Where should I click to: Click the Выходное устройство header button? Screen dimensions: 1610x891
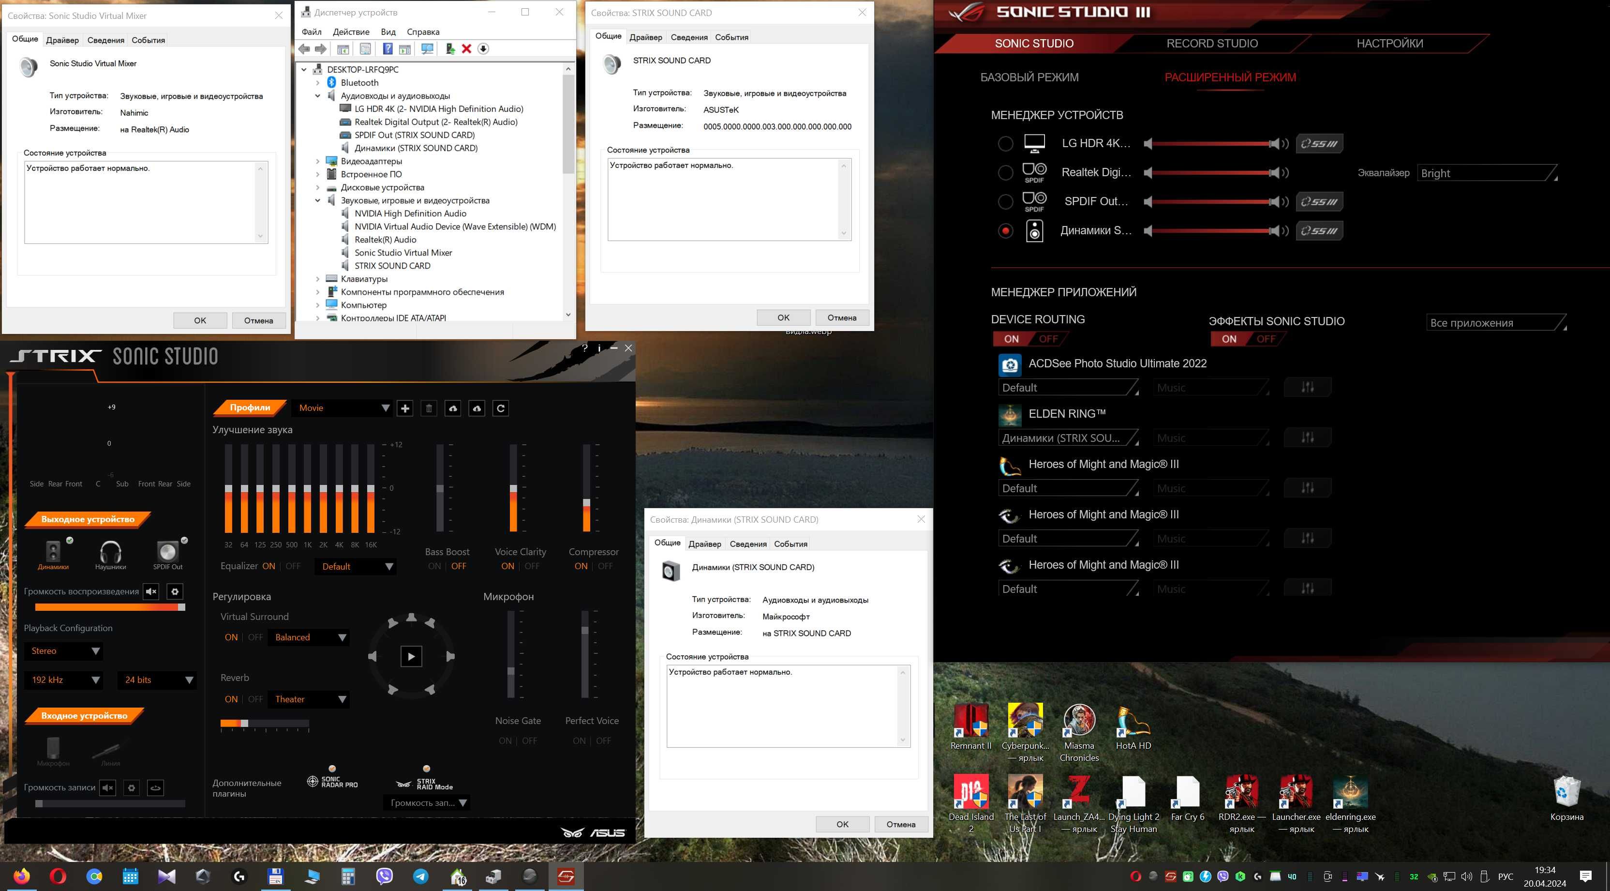point(88,520)
